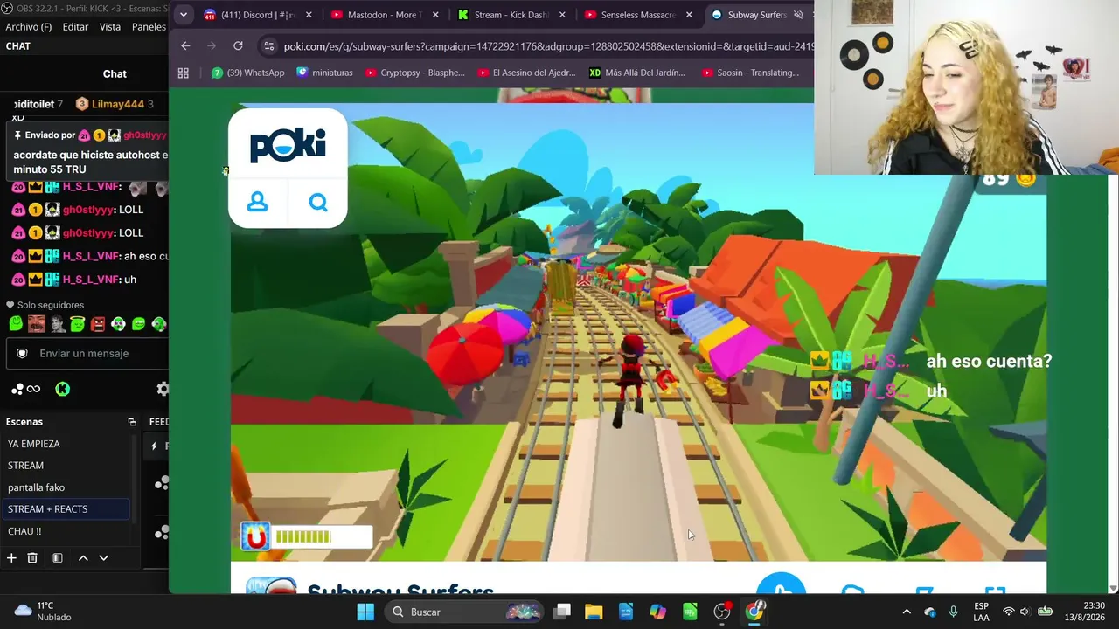Close the Discord tab
Image resolution: width=1119 pixels, height=629 pixels.
click(309, 15)
